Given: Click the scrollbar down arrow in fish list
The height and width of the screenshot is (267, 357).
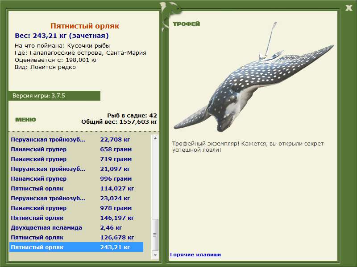Looking at the screenshot, I should (155, 255).
